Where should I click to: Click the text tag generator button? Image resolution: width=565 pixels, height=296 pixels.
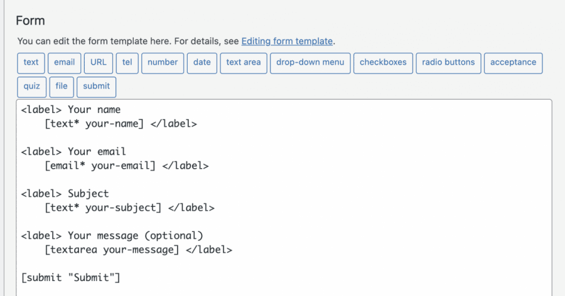pyautogui.click(x=31, y=63)
